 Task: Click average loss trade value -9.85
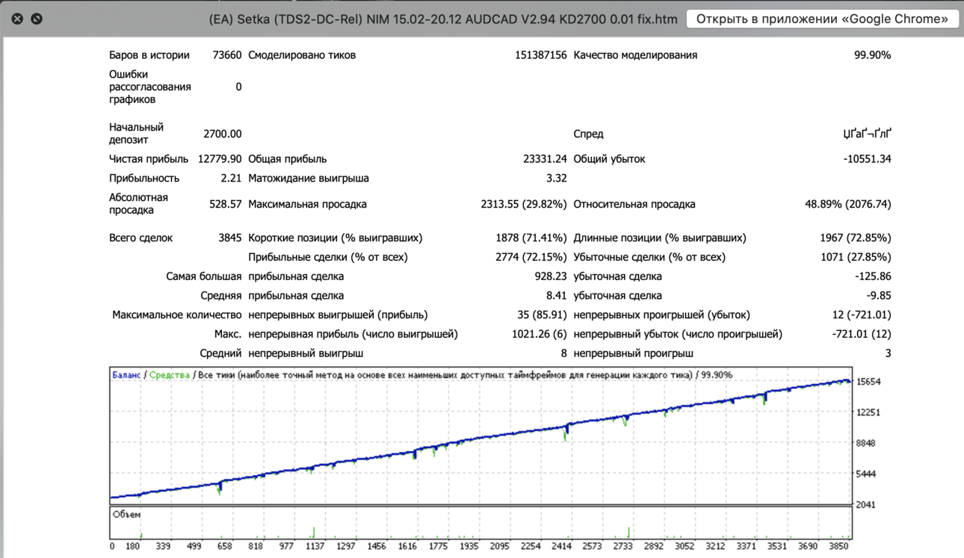click(878, 296)
